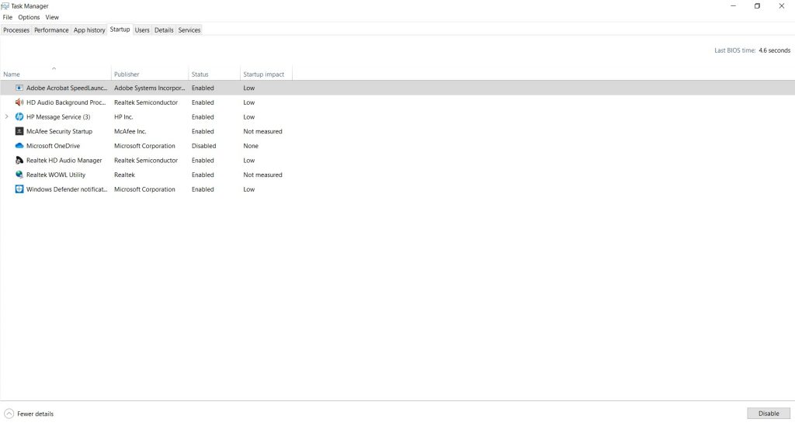Click the McAfee Inc. publisher cell
The width and height of the screenshot is (795, 426).
click(x=130, y=131)
